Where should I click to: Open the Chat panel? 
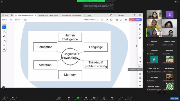tap(69, 98)
